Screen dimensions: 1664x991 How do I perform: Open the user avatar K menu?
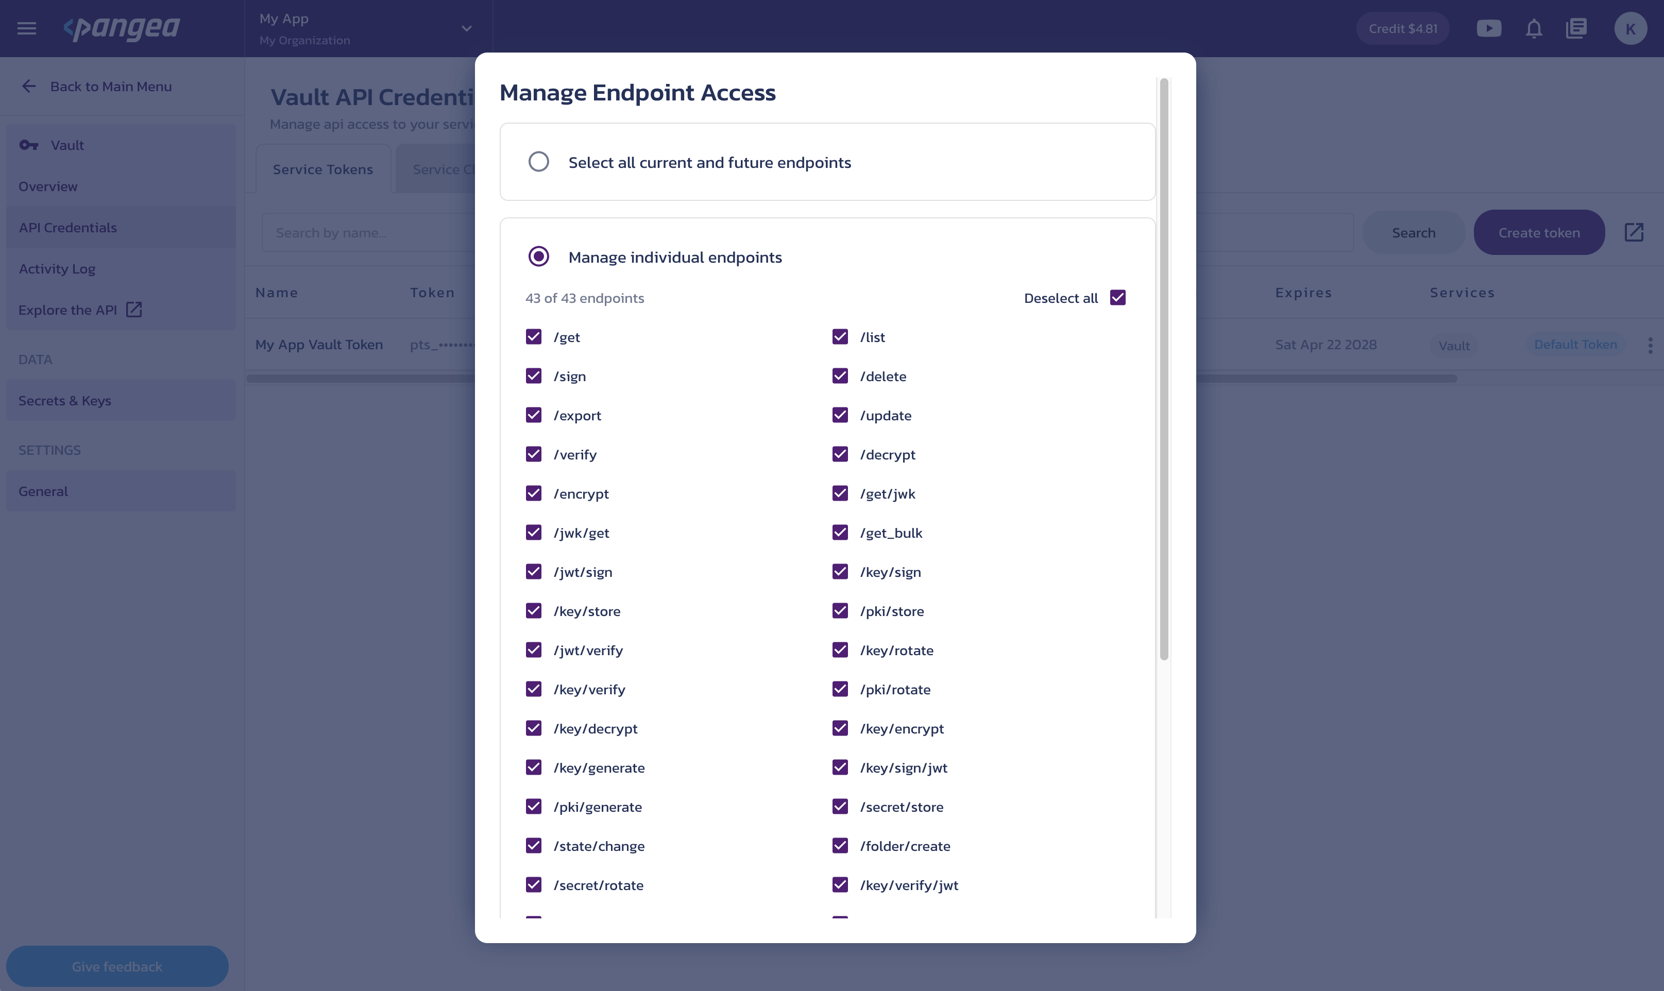[x=1630, y=28]
